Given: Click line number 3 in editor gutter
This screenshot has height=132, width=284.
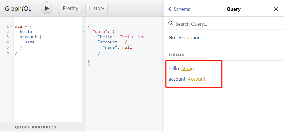Looking at the screenshot, I should [8, 37].
